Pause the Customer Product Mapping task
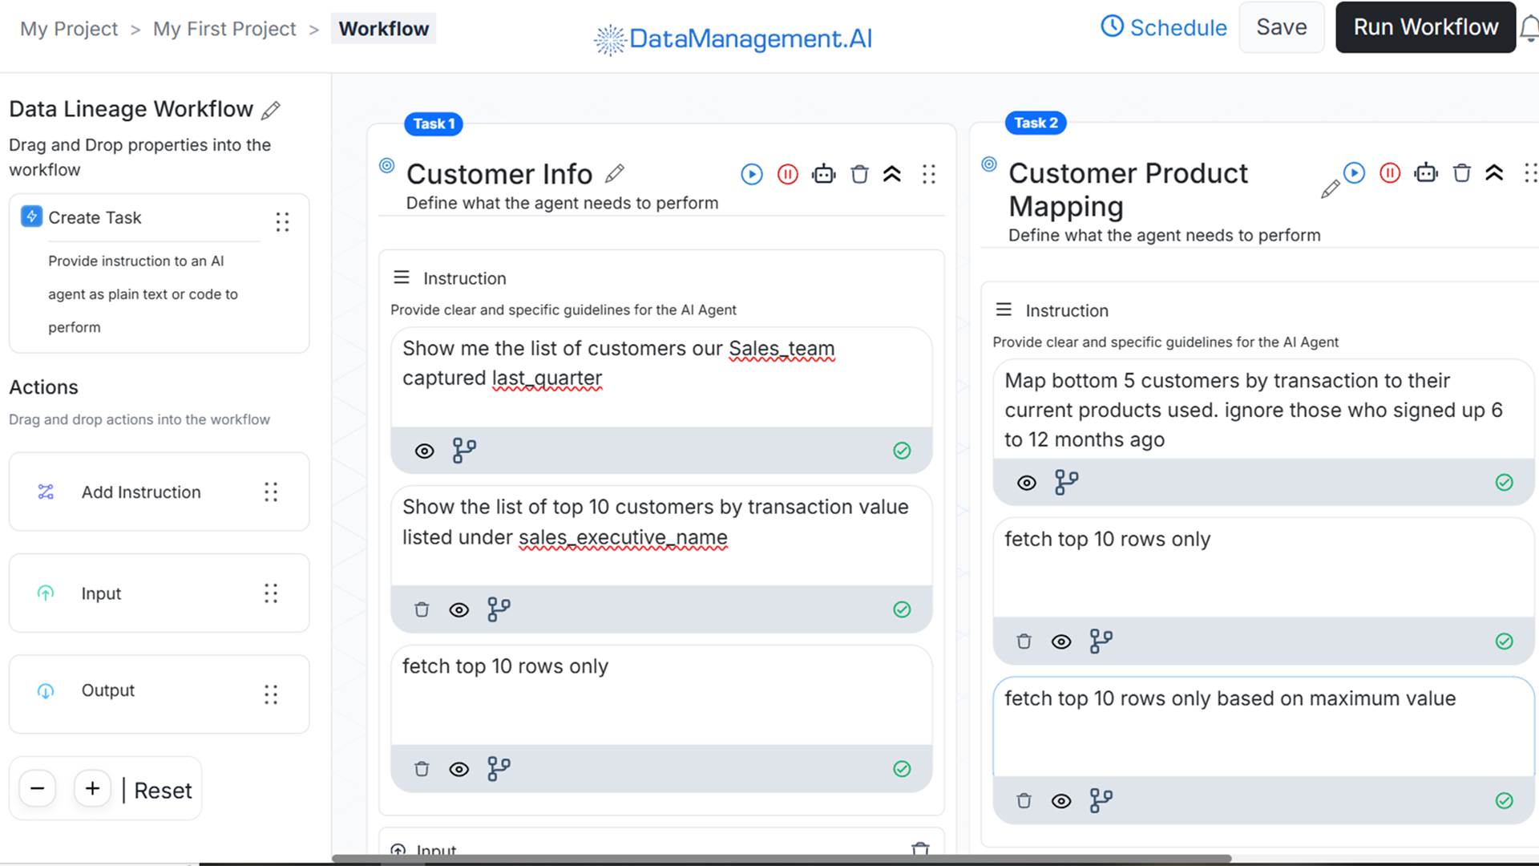 coord(1390,173)
